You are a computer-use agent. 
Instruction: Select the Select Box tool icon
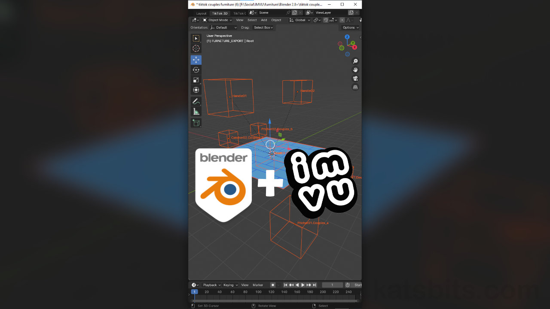(196, 38)
